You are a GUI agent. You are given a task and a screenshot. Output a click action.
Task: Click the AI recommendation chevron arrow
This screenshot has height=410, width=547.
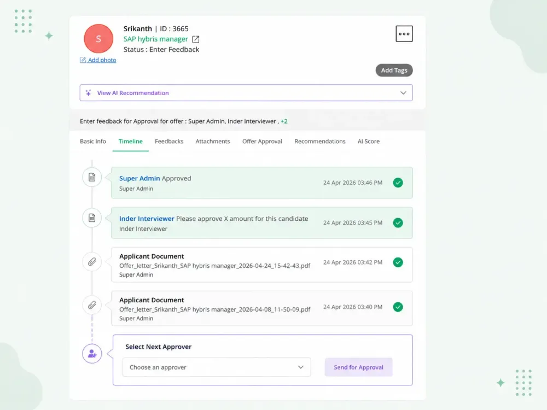403,93
